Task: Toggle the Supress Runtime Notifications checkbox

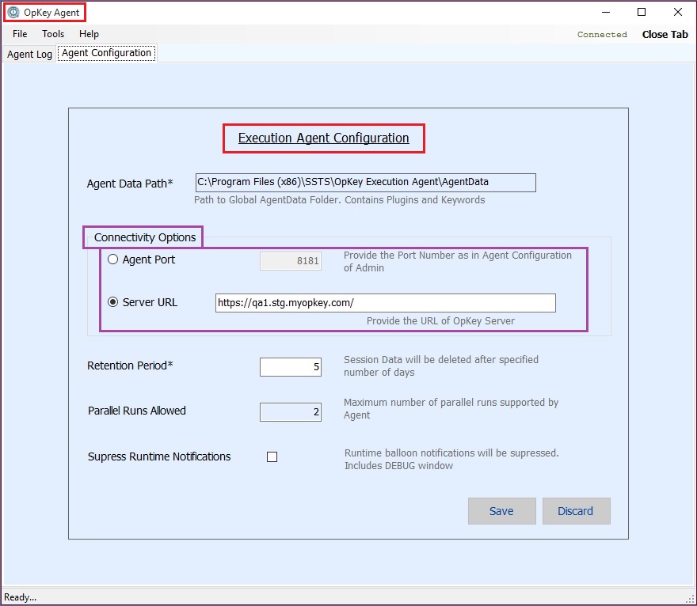Action: point(272,456)
